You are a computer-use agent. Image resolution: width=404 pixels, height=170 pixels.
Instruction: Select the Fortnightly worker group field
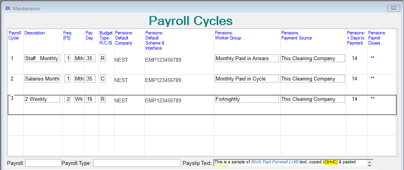click(x=247, y=99)
